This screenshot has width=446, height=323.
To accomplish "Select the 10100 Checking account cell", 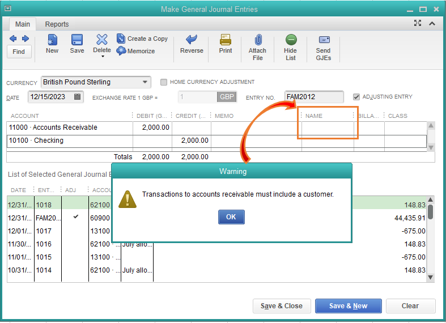I will (70, 141).
